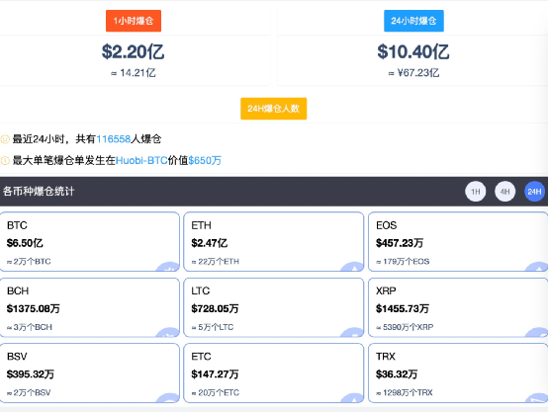Viewport: 548px width, 412px height.
Task: Open the XRP liquidation card
Action: coord(458,307)
